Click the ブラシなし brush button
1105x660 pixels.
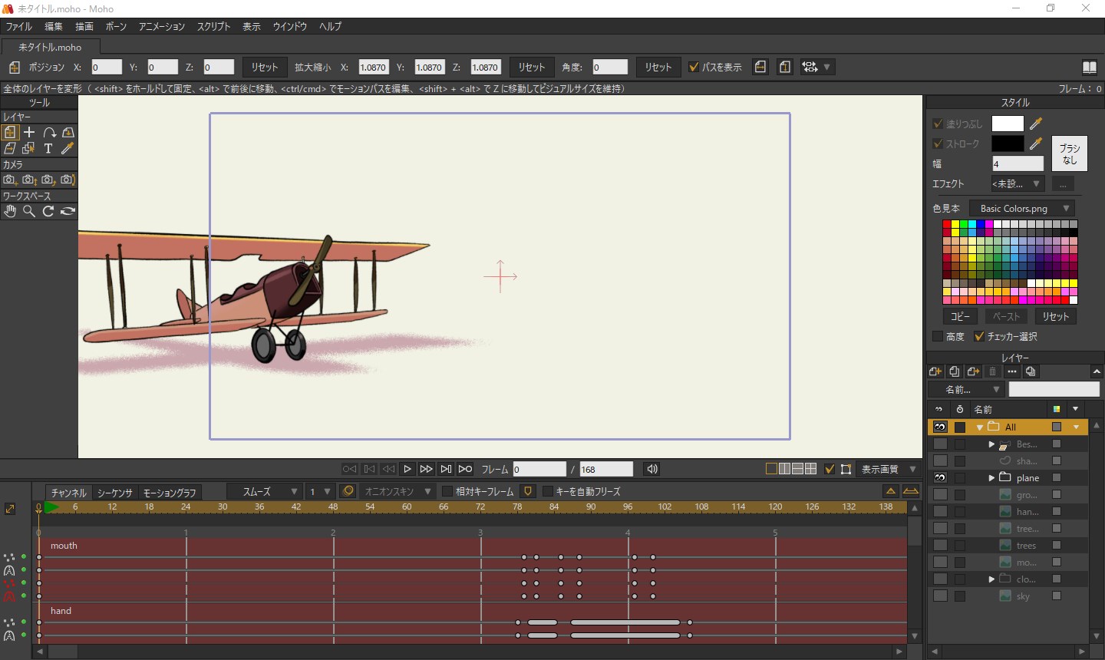click(1070, 153)
